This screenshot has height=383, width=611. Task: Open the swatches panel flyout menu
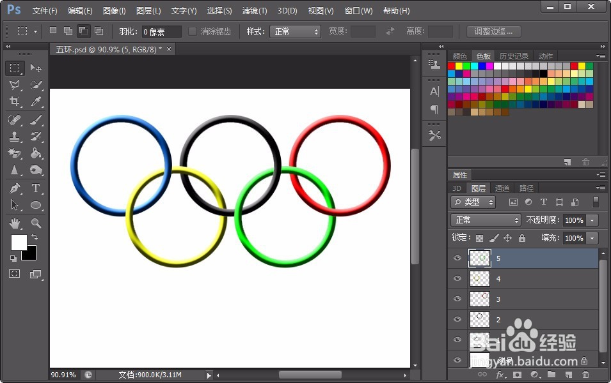601,56
